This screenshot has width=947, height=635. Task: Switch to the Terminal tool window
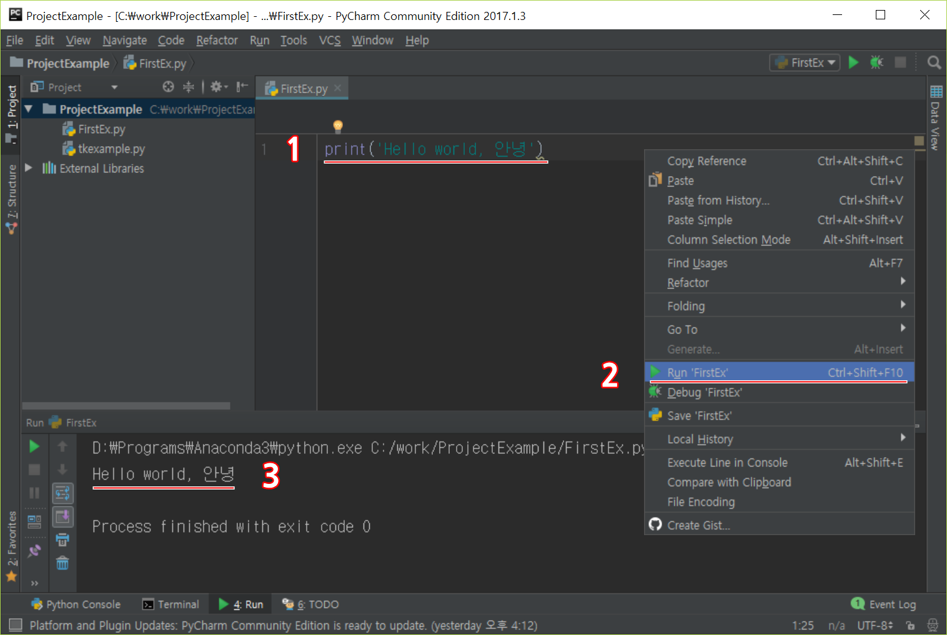[x=171, y=604]
